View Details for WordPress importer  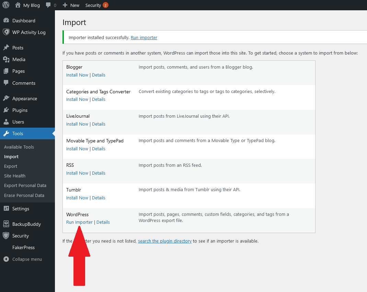pyautogui.click(x=103, y=222)
